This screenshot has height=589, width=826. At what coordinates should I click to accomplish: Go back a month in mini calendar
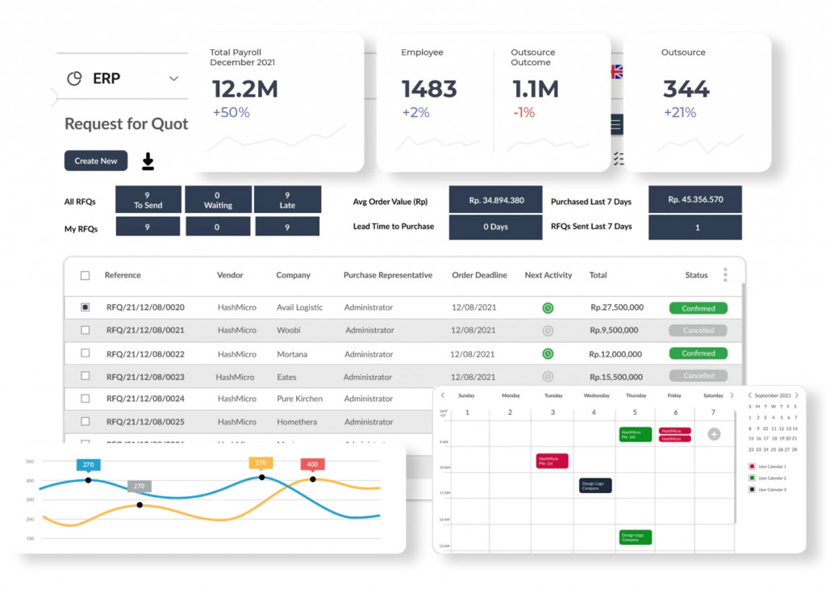tap(750, 395)
